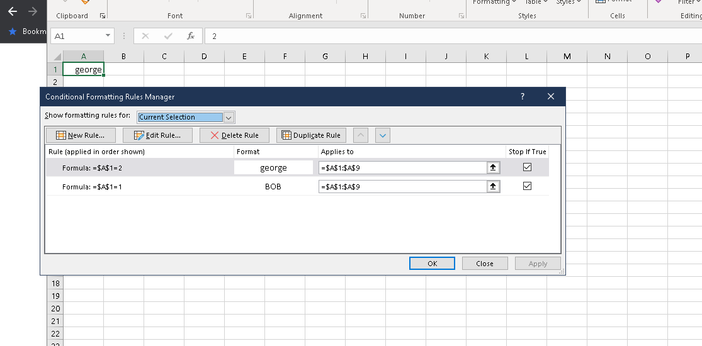Click the formula bar Enter checkmark icon

pyautogui.click(x=168, y=36)
